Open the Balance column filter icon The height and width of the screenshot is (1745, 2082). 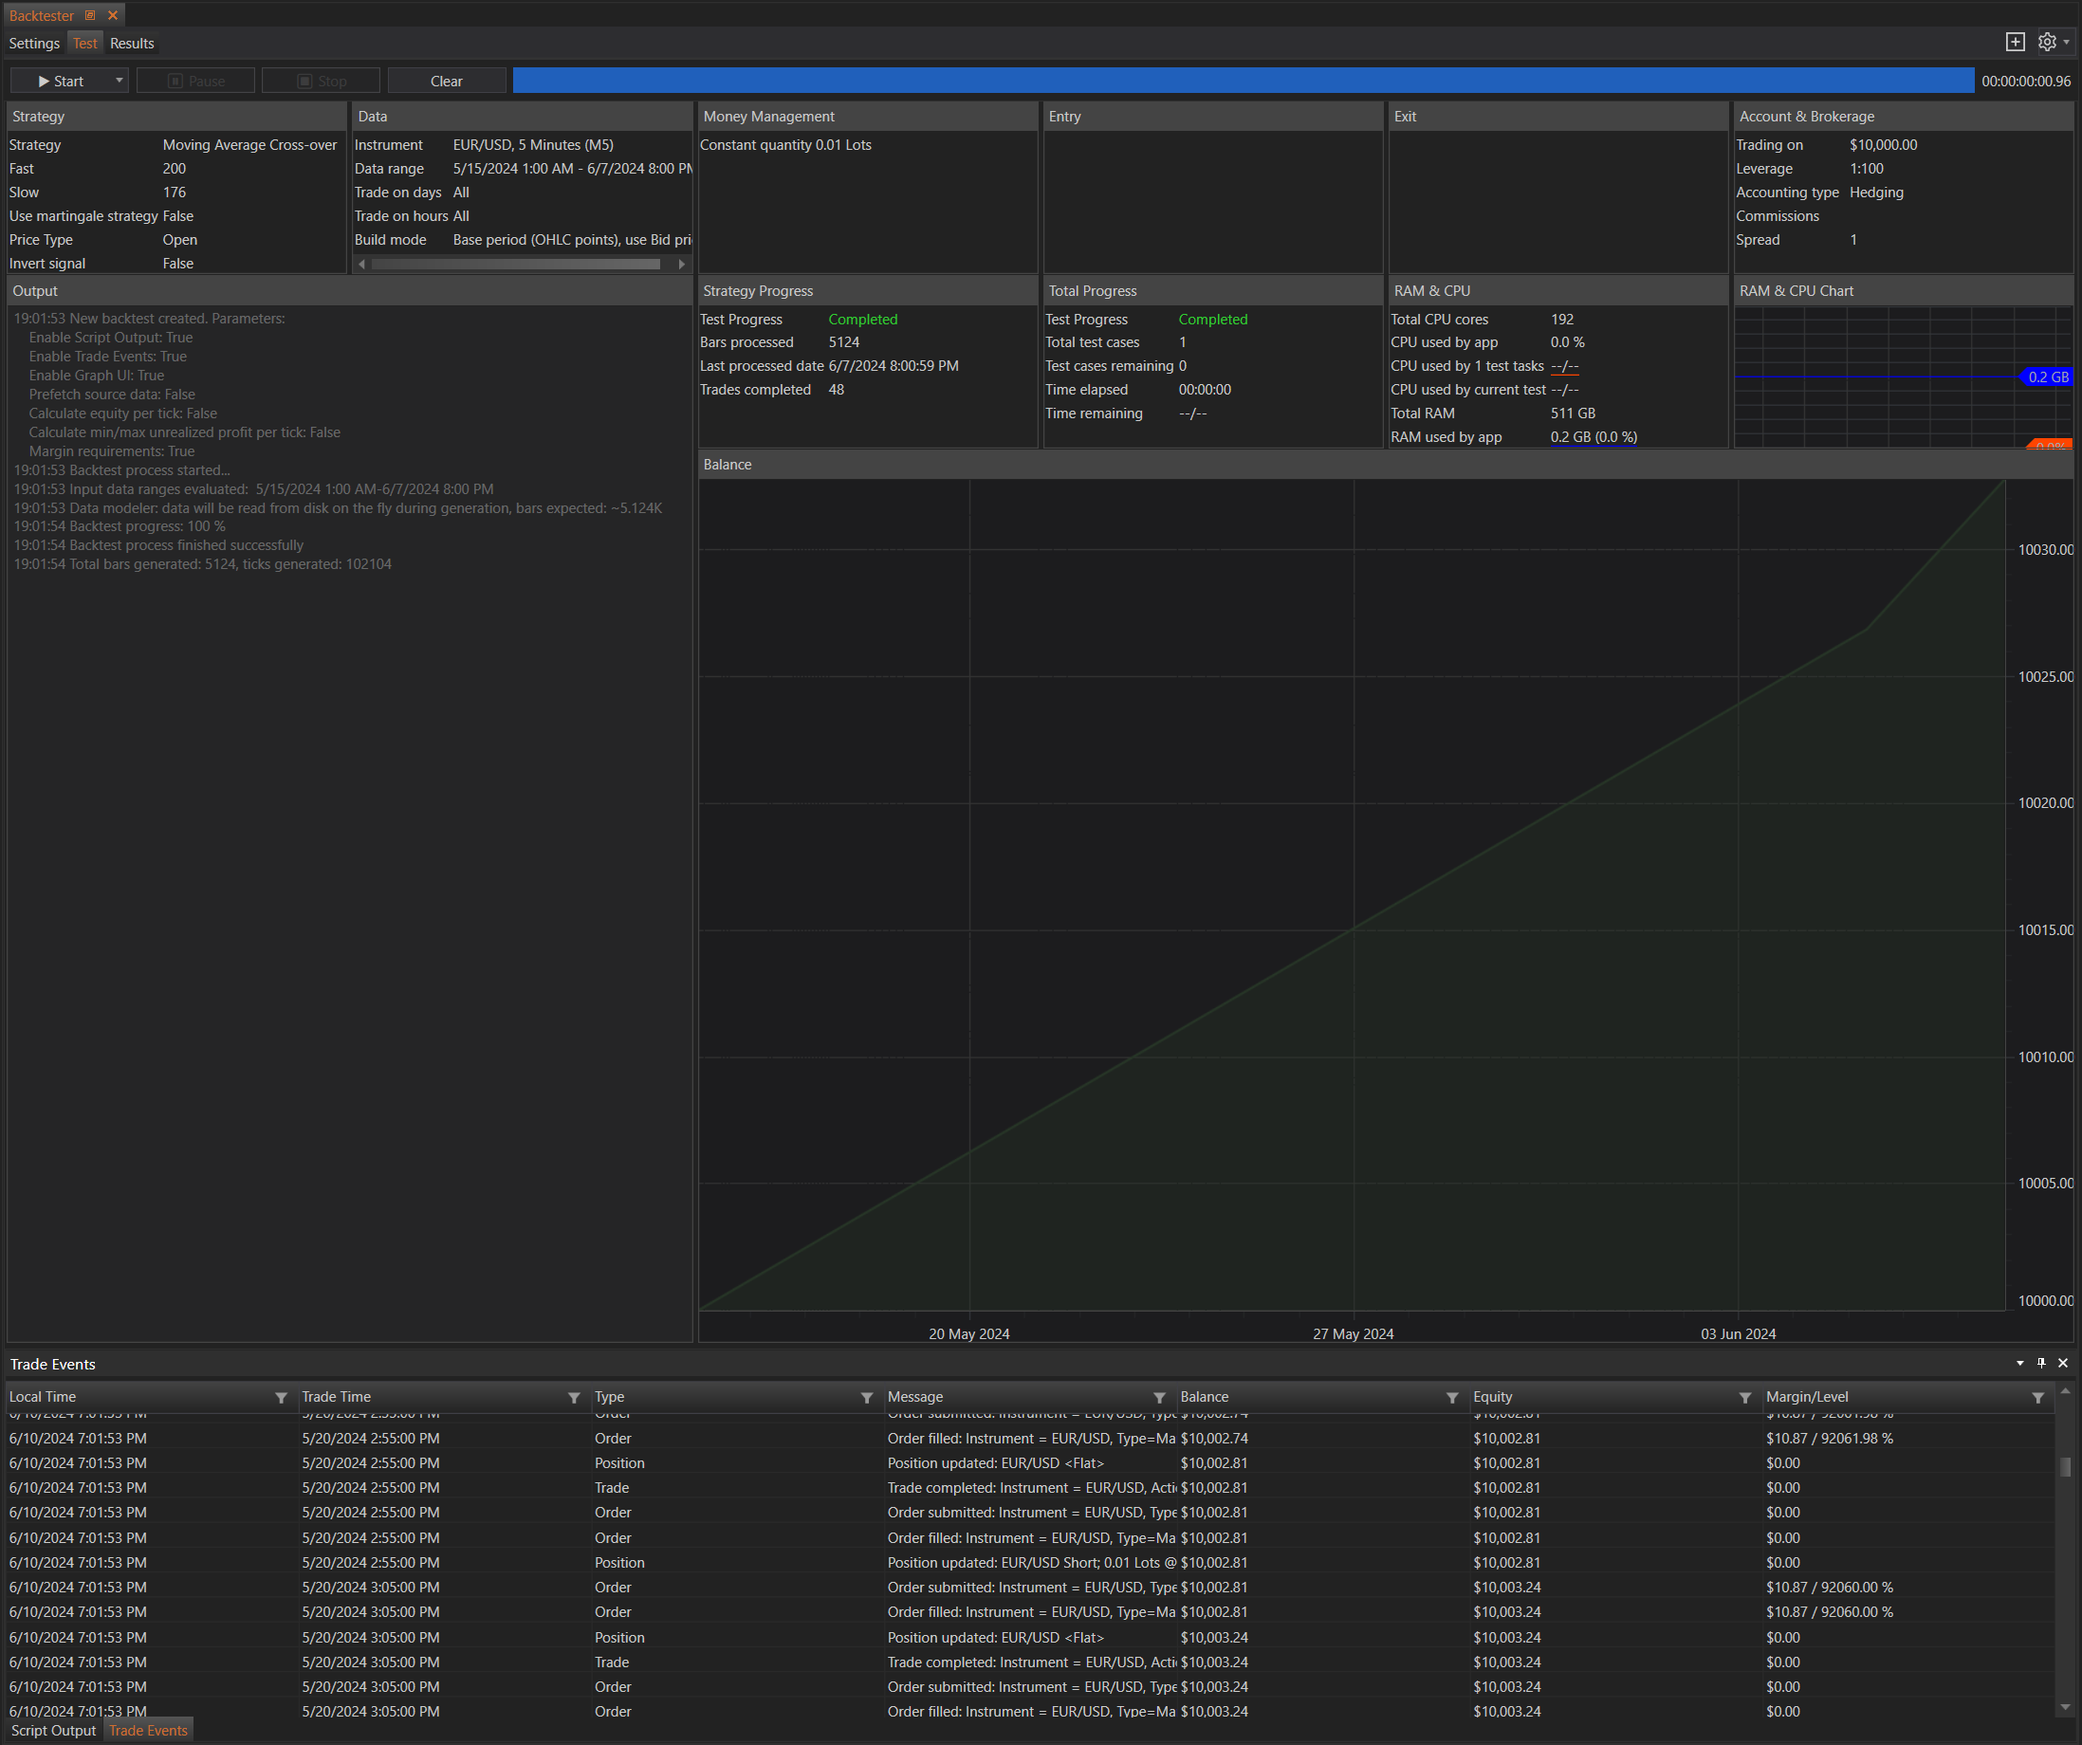1451,1397
